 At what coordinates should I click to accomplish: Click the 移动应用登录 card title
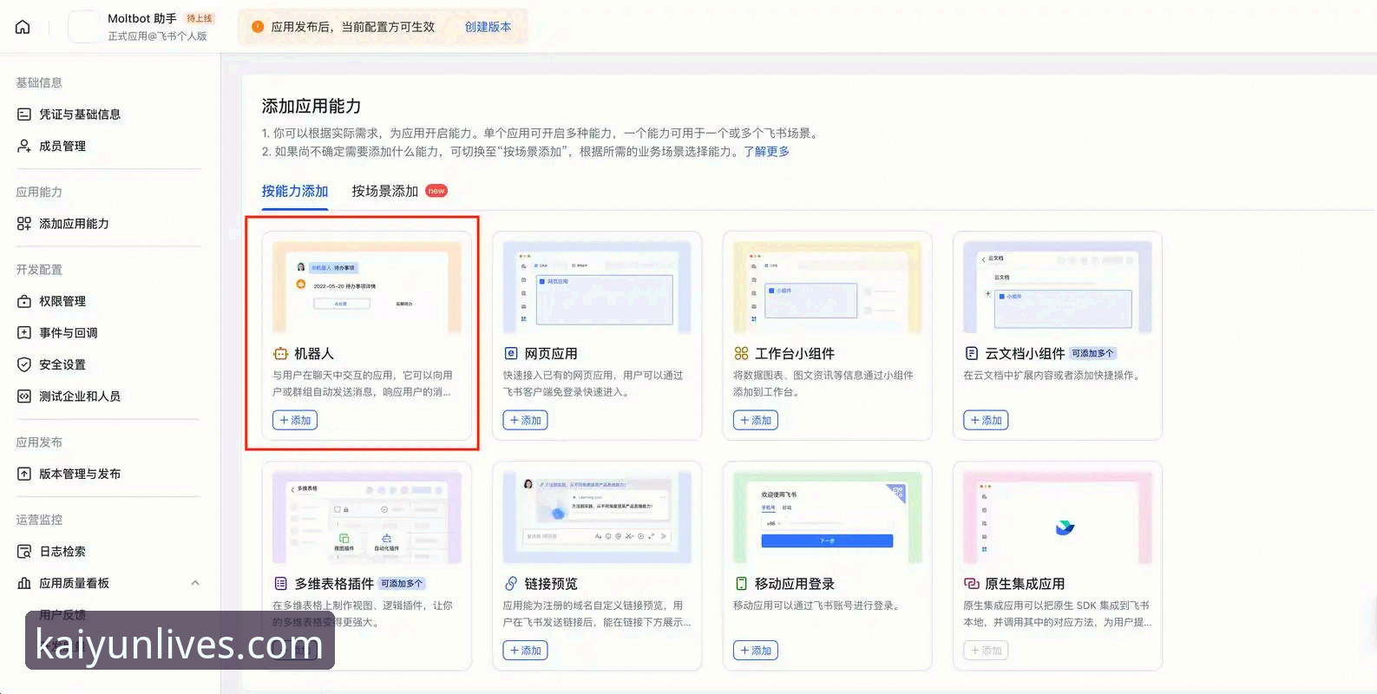tap(795, 584)
